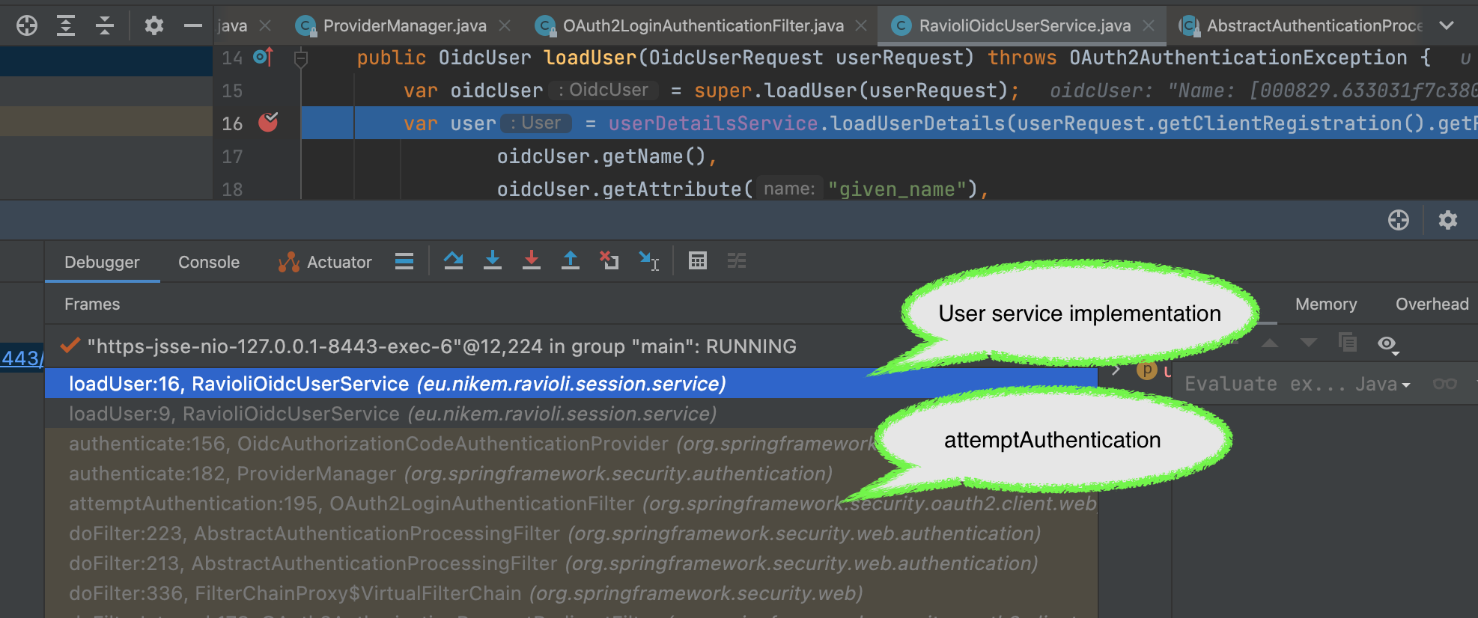Open the Java language dropdown in evaluator
1478x618 pixels.
click(1383, 384)
